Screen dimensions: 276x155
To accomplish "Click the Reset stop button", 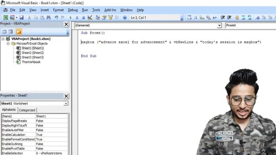I will click(83, 18).
